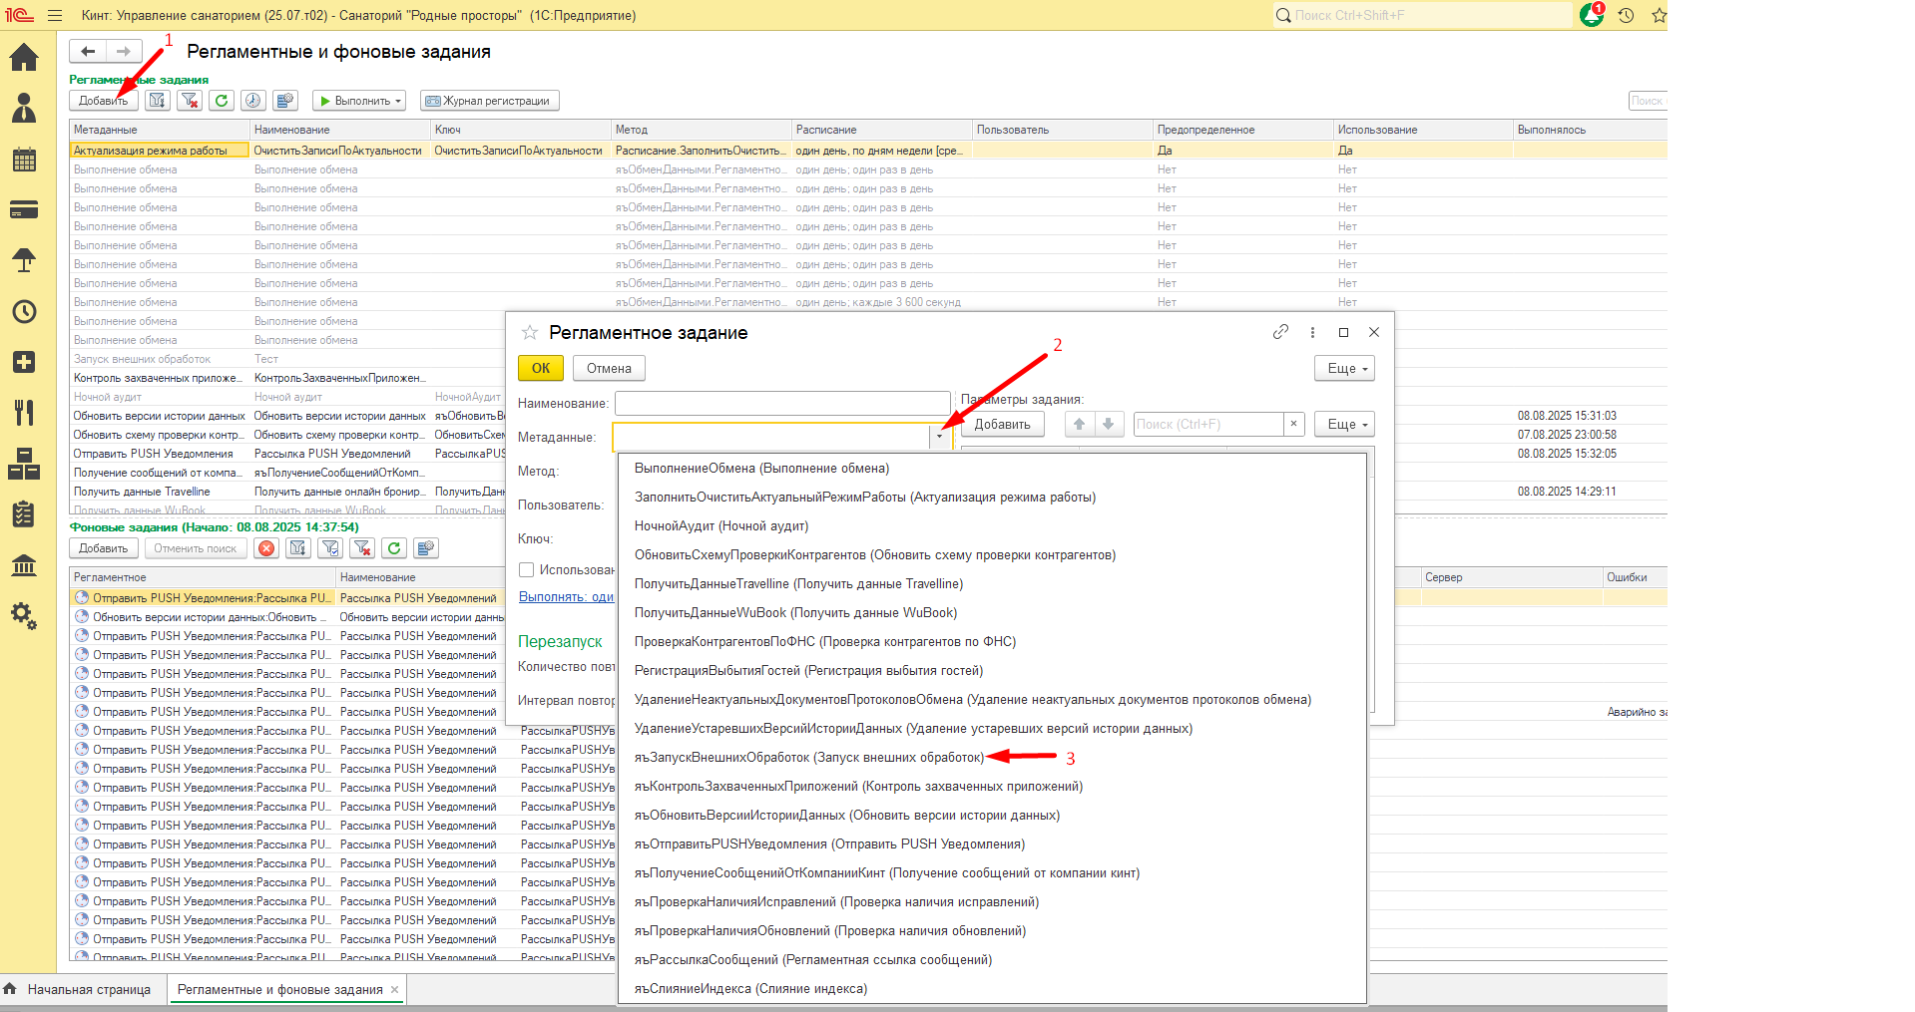Open the schedule clock icon in the toolbar

253,101
